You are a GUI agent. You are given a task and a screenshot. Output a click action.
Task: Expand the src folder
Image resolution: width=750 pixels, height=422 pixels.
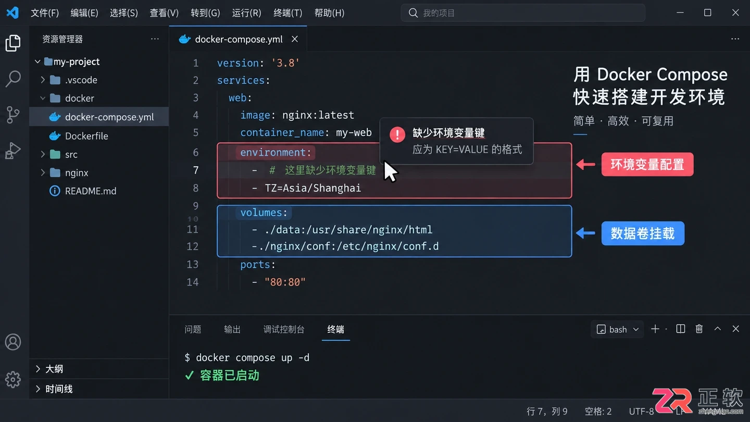43,154
